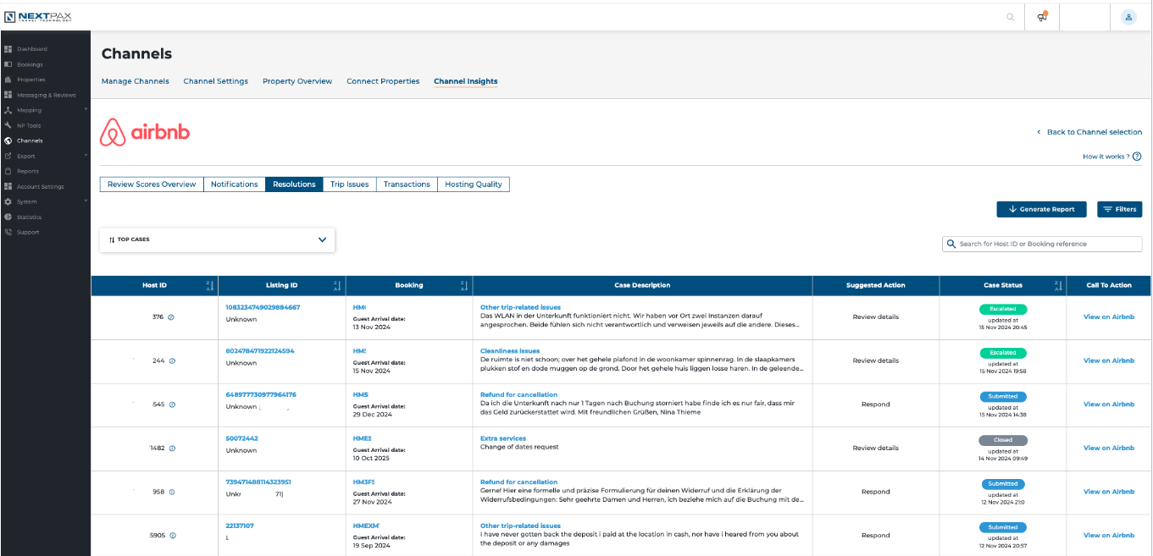The width and height of the screenshot is (1153, 556).
Task: View on Airbnb for listing 50072442
Action: point(1109,449)
